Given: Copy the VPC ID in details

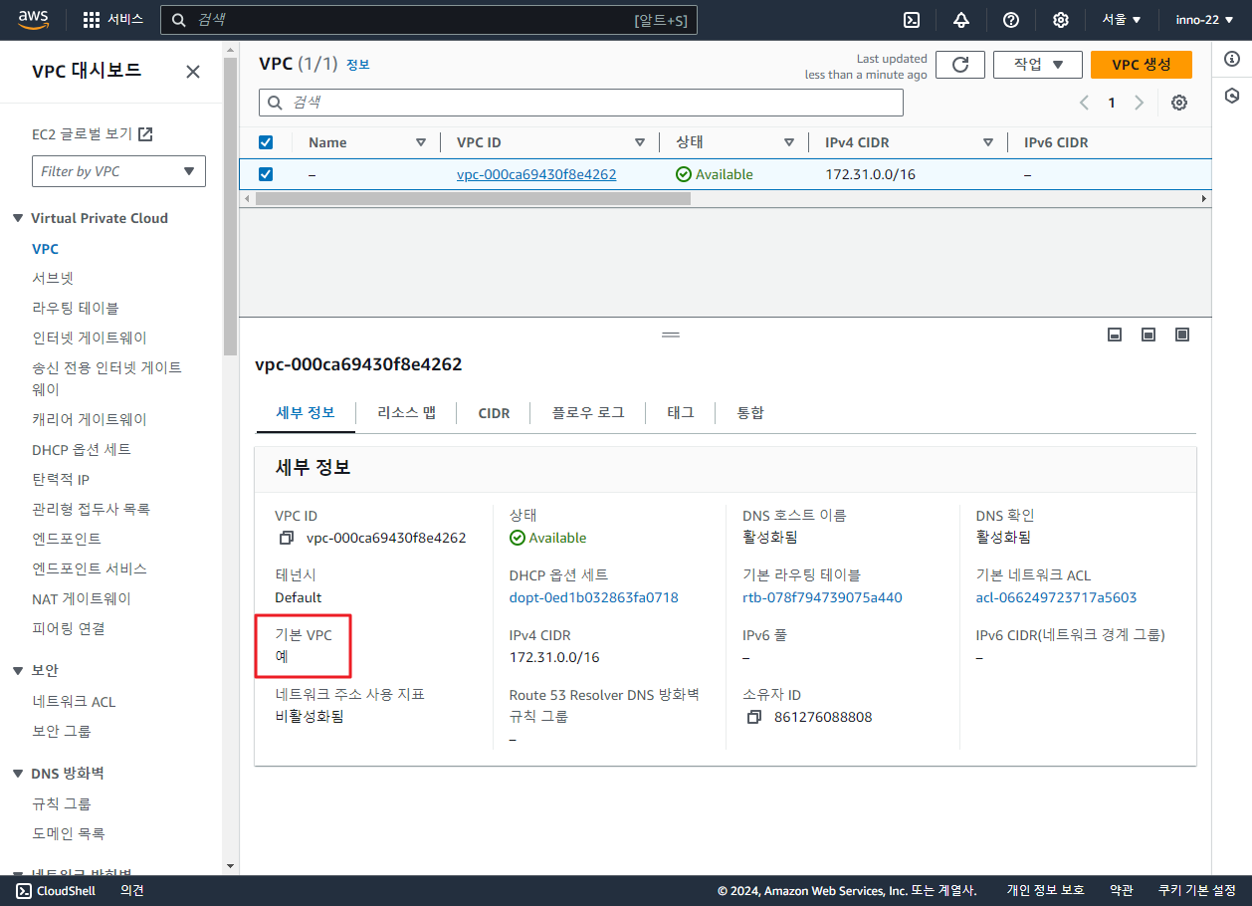Looking at the screenshot, I should 287,539.
